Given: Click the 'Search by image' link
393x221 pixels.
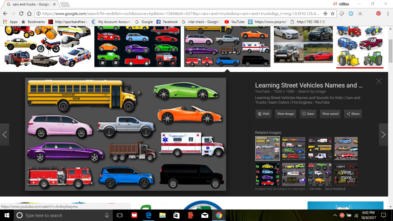Looking at the screenshot, I should pos(312,92).
